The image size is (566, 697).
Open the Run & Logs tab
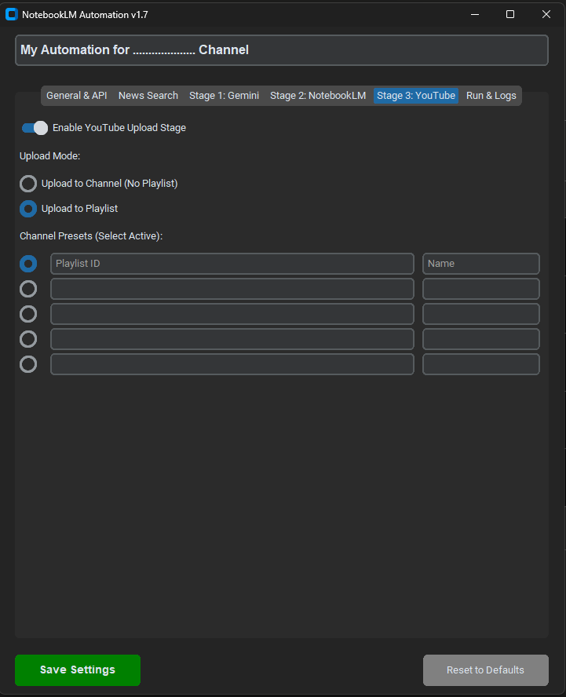[491, 96]
